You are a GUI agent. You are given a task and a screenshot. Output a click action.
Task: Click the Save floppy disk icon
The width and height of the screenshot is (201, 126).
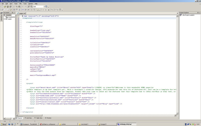(8, 7)
